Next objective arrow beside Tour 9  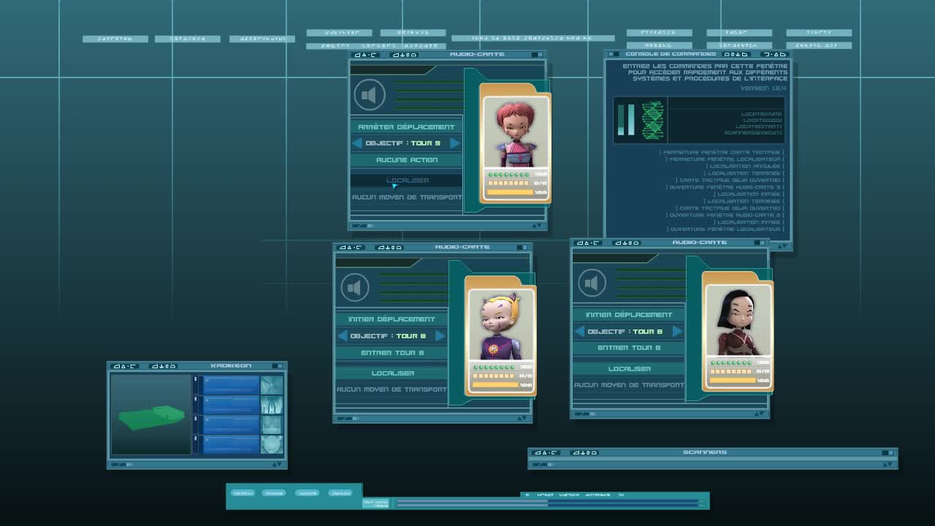tap(454, 143)
